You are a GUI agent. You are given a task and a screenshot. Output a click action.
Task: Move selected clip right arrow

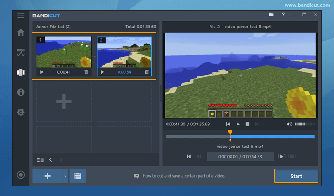click(x=61, y=160)
